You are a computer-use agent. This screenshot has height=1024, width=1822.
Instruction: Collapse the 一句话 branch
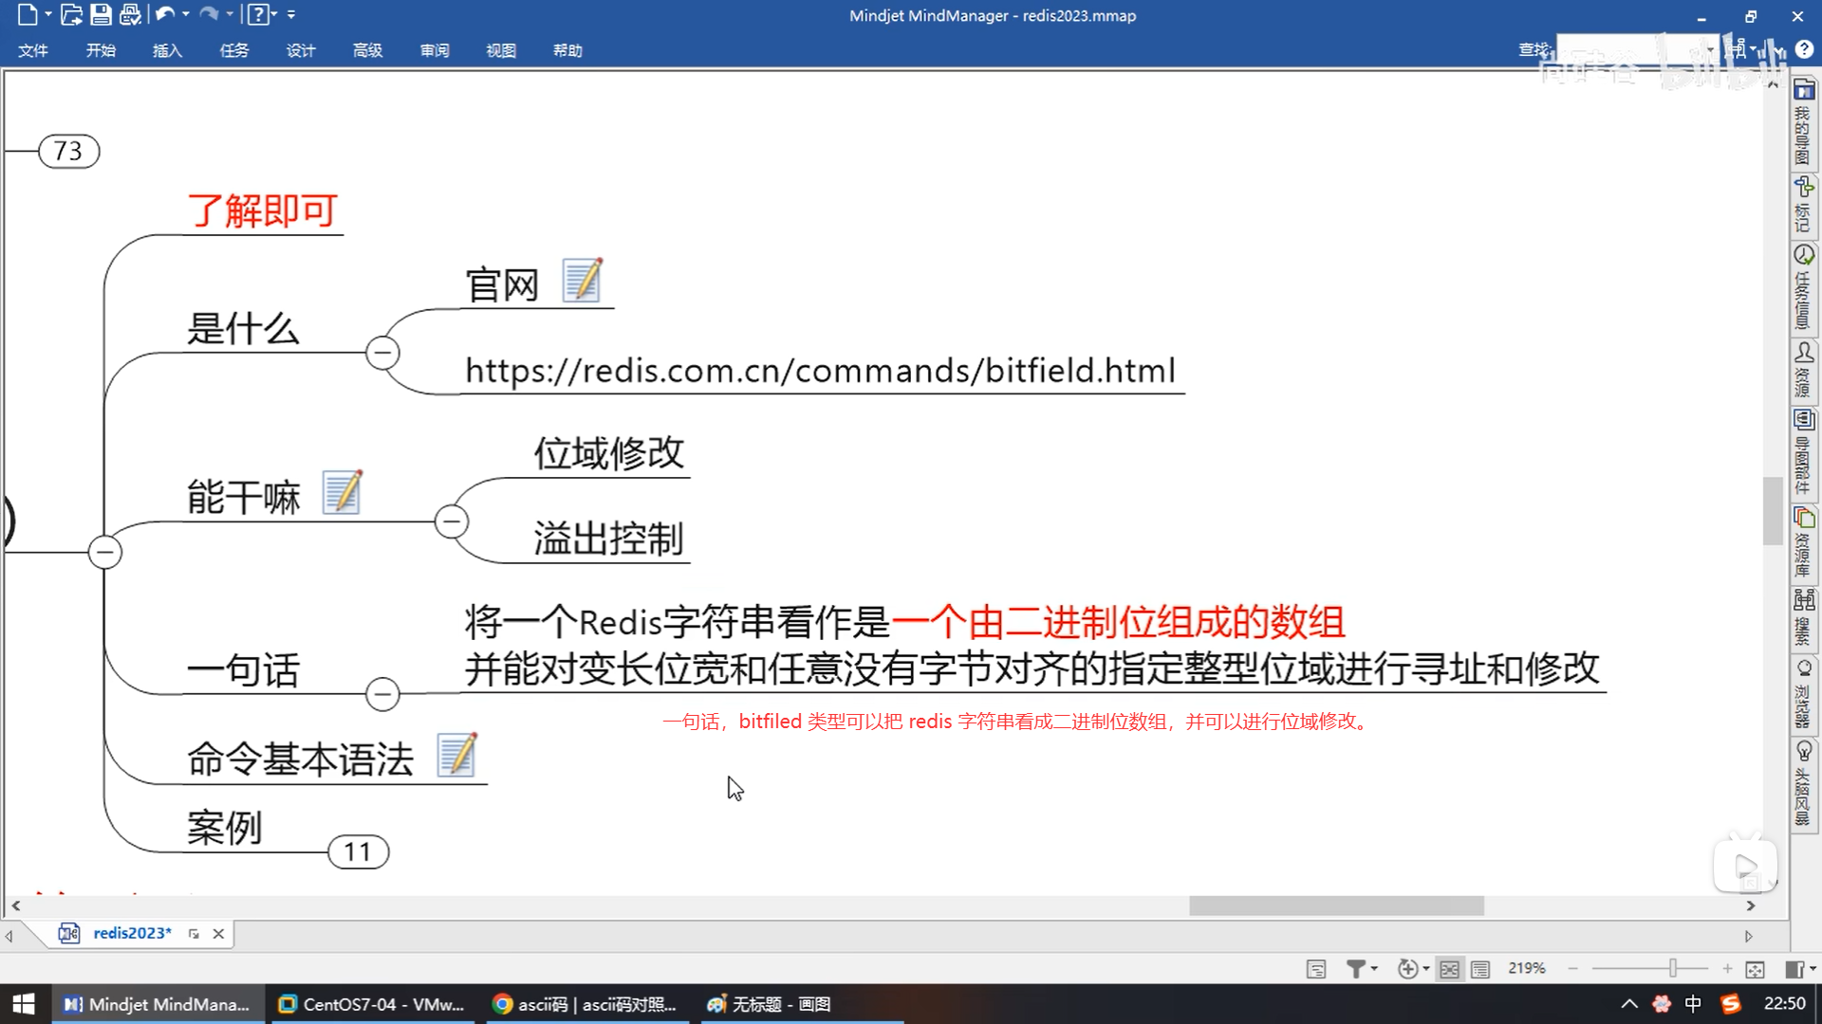pyautogui.click(x=382, y=694)
